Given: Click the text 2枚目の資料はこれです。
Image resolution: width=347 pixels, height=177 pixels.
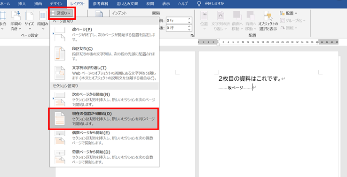Looking at the screenshot, I should tap(250, 79).
